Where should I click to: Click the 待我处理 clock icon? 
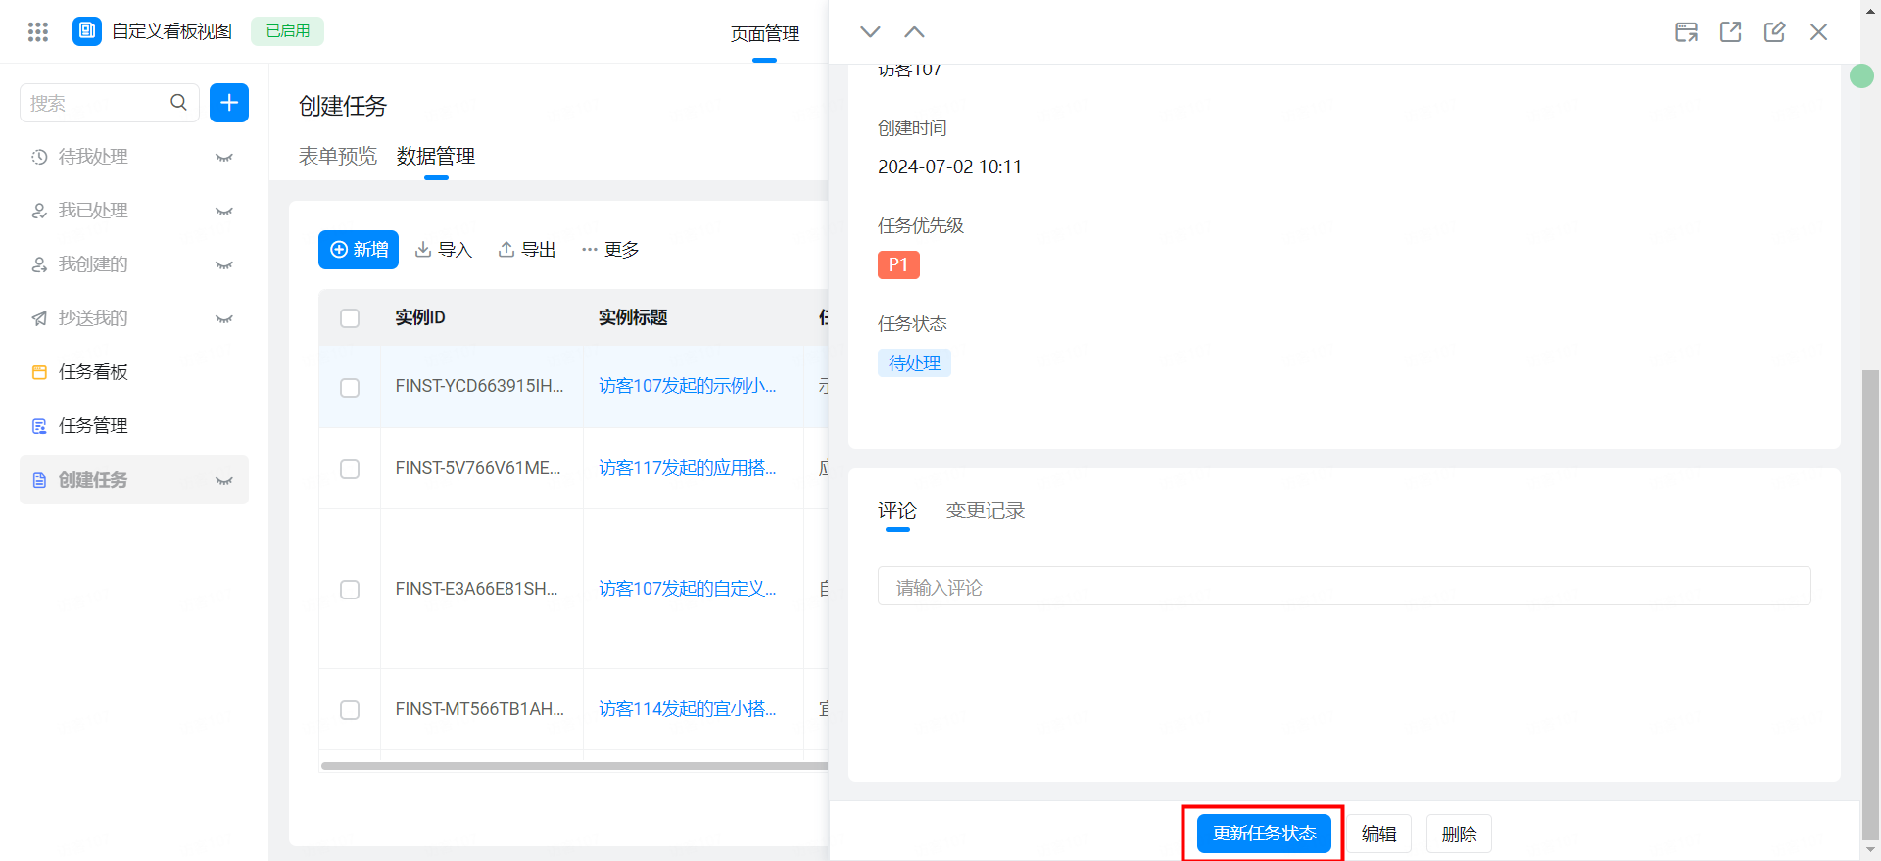39,157
